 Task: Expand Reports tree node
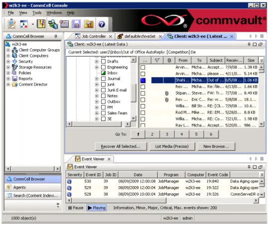pos(8,79)
